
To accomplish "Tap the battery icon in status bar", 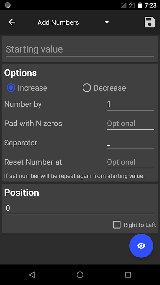I will point(140,5).
